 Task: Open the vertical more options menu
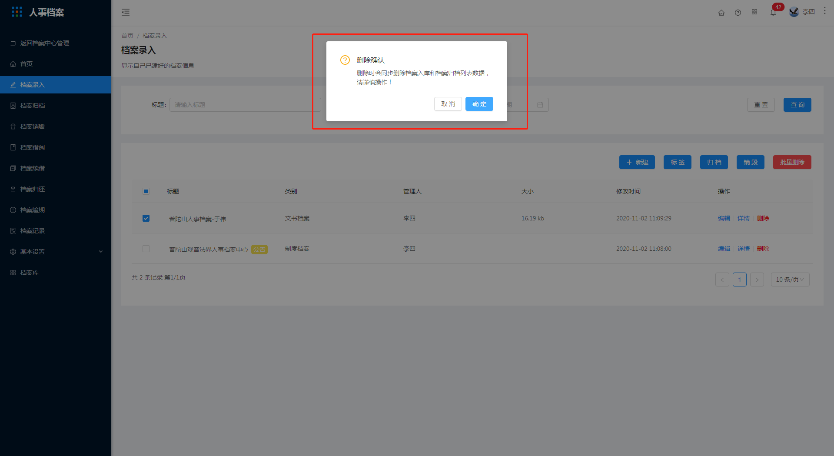825,11
